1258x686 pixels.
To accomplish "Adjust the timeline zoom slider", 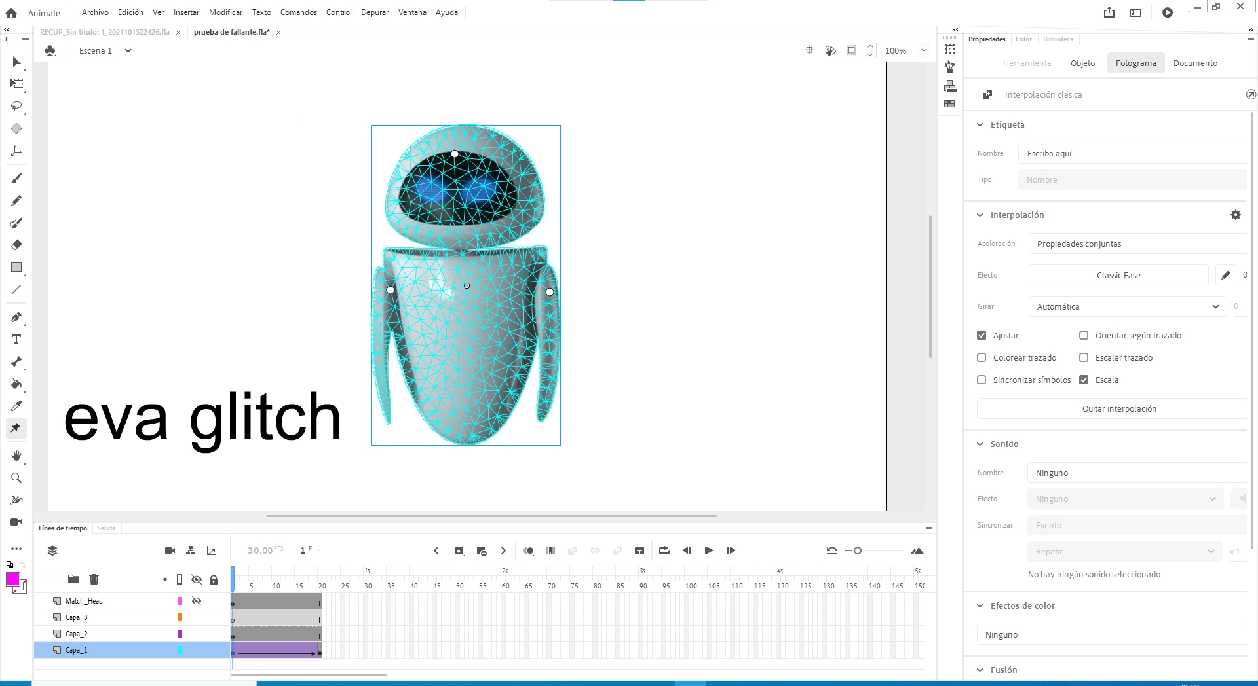I will (x=858, y=551).
